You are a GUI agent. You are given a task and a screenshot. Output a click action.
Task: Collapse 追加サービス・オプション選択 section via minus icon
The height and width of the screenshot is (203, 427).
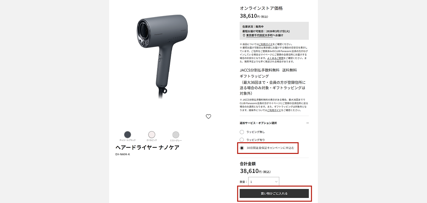pos(308,123)
